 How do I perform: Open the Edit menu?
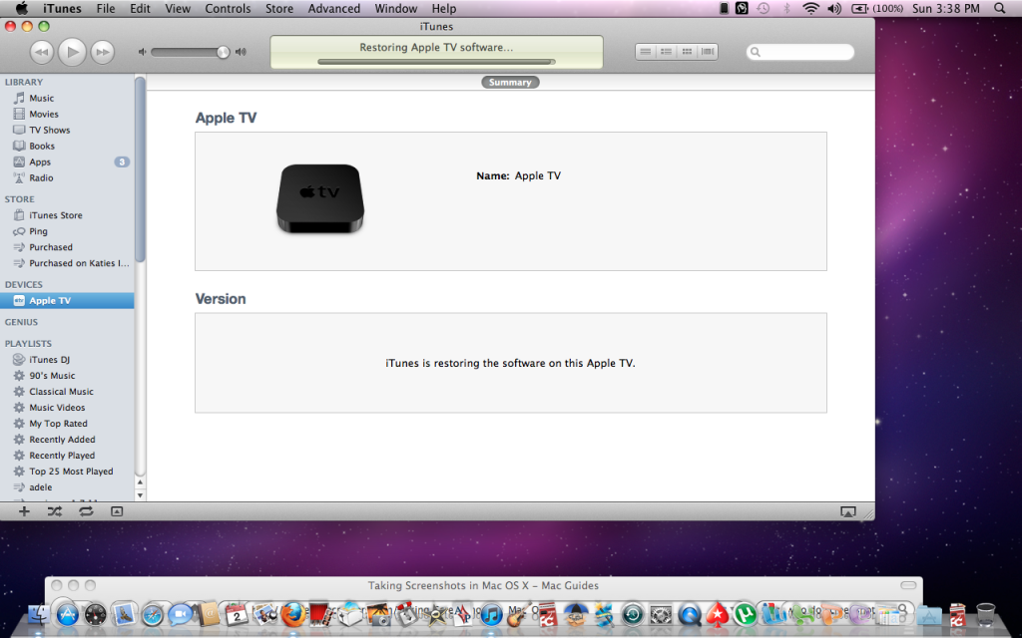coord(140,8)
